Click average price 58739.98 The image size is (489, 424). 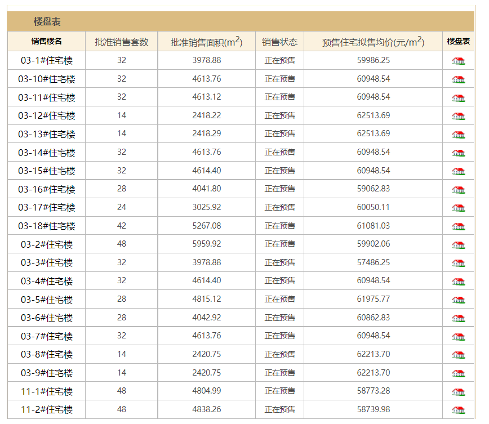point(374,409)
